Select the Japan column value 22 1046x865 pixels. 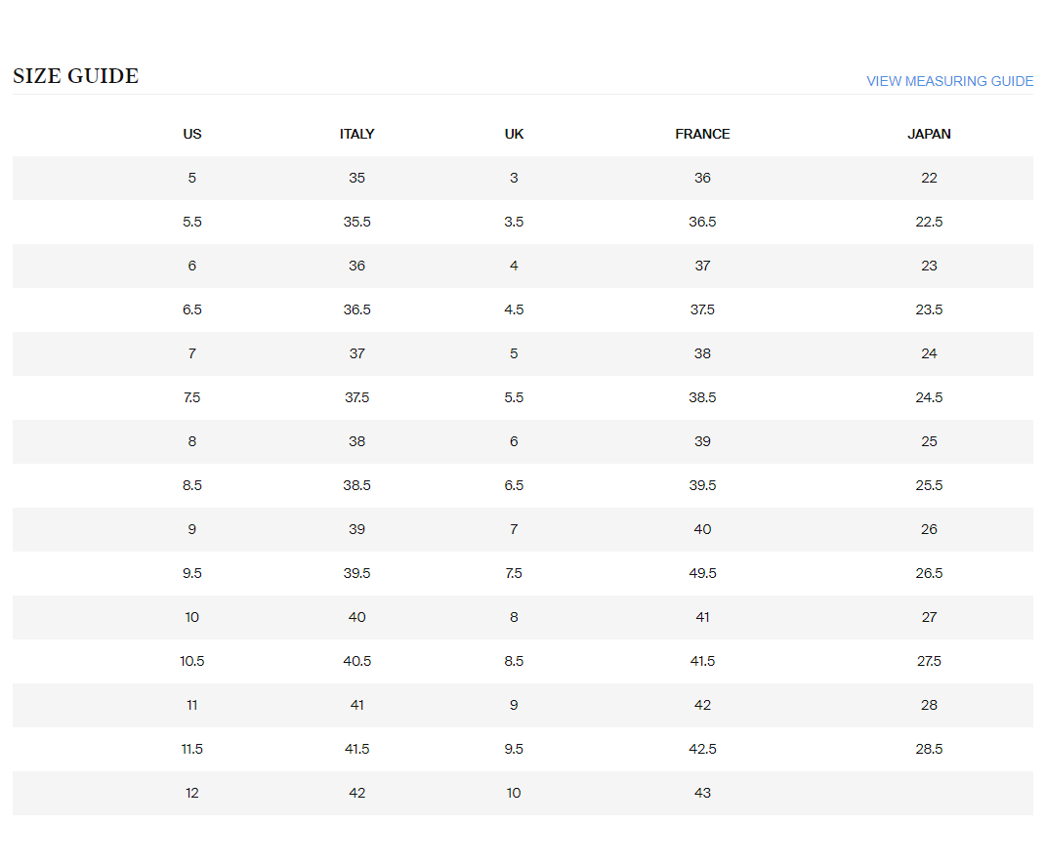point(929,178)
